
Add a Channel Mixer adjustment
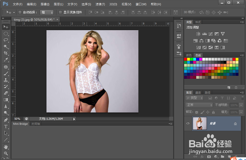tap(220, 41)
